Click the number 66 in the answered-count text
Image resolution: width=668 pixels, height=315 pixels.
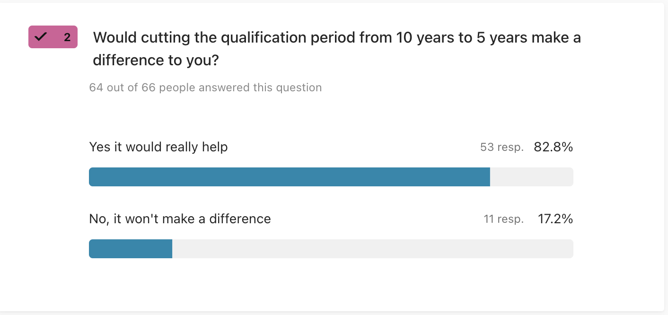pos(148,87)
